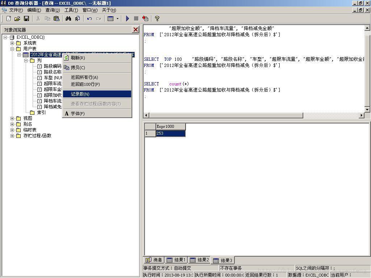Open the results grid dropdown arrow
The width and height of the screenshot is (371, 278).
pos(117,18)
